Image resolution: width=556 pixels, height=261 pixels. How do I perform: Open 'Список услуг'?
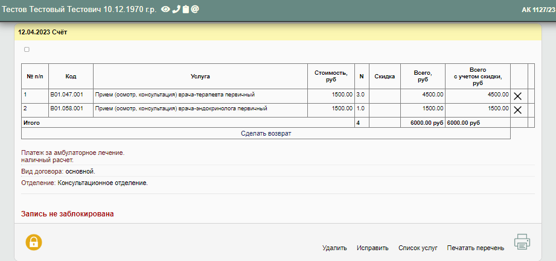point(418,248)
